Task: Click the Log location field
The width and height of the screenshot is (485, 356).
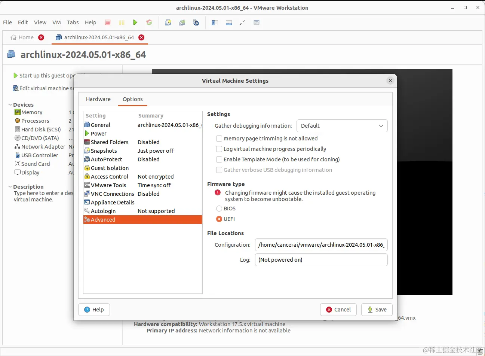Action: coord(321,260)
